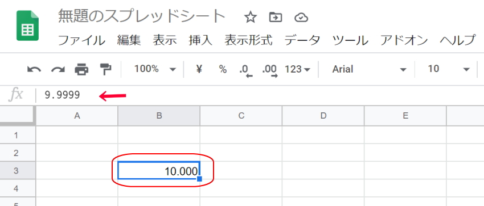This screenshot has height=206, width=484.
Task: Open the ヘルプ menu
Action: click(x=458, y=40)
